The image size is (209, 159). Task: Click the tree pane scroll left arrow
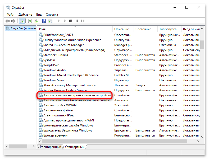coord(7,147)
